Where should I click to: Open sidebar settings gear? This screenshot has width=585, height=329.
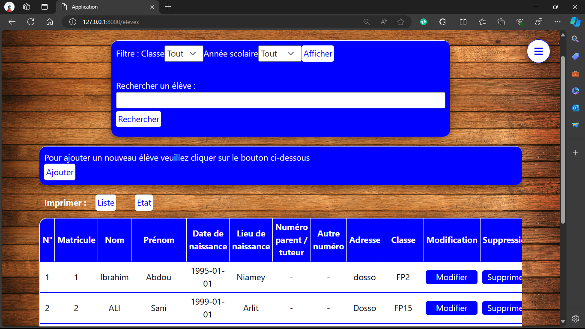click(576, 319)
